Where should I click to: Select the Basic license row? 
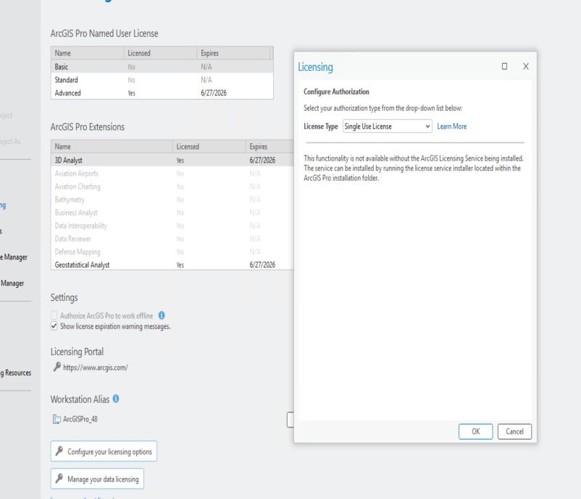[162, 67]
